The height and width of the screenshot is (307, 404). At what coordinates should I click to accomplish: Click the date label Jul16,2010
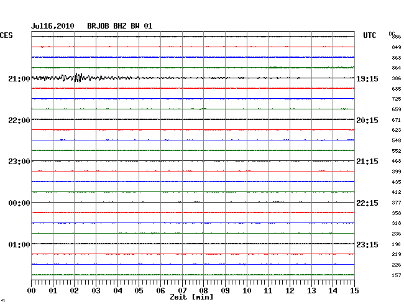[x=53, y=26]
